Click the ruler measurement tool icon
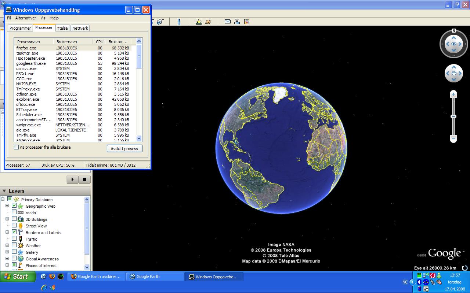The image size is (470, 293). [x=179, y=22]
